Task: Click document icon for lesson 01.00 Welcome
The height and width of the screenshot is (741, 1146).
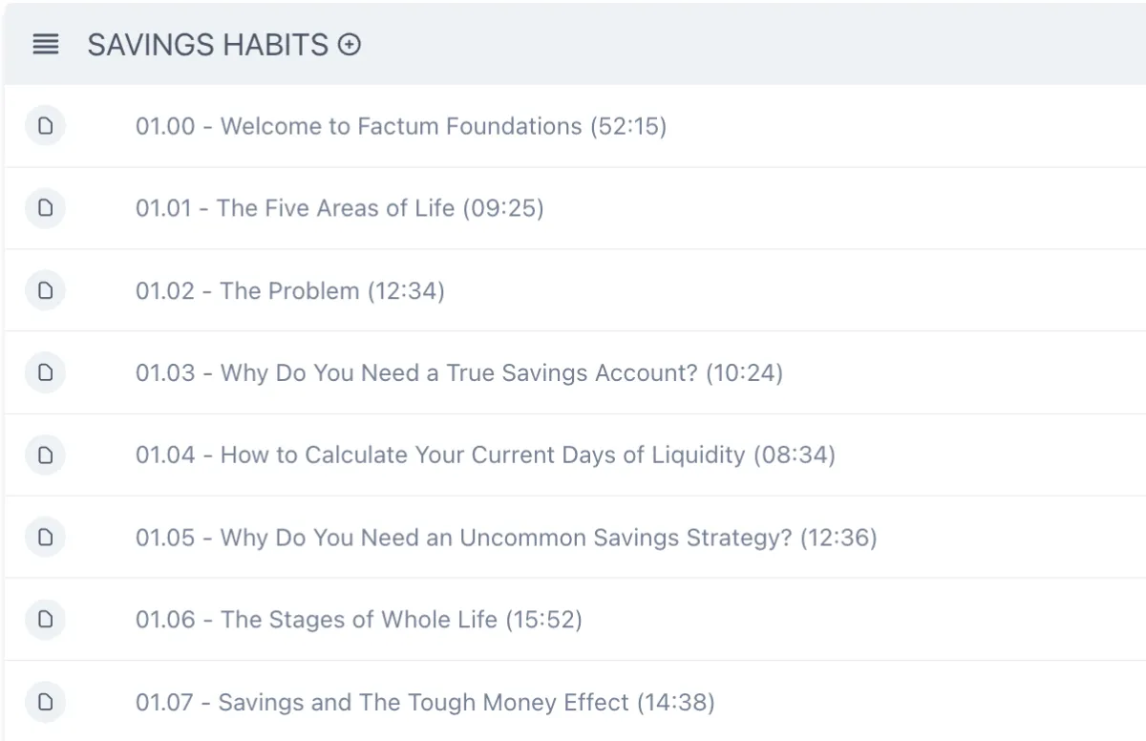Action: pos(45,125)
